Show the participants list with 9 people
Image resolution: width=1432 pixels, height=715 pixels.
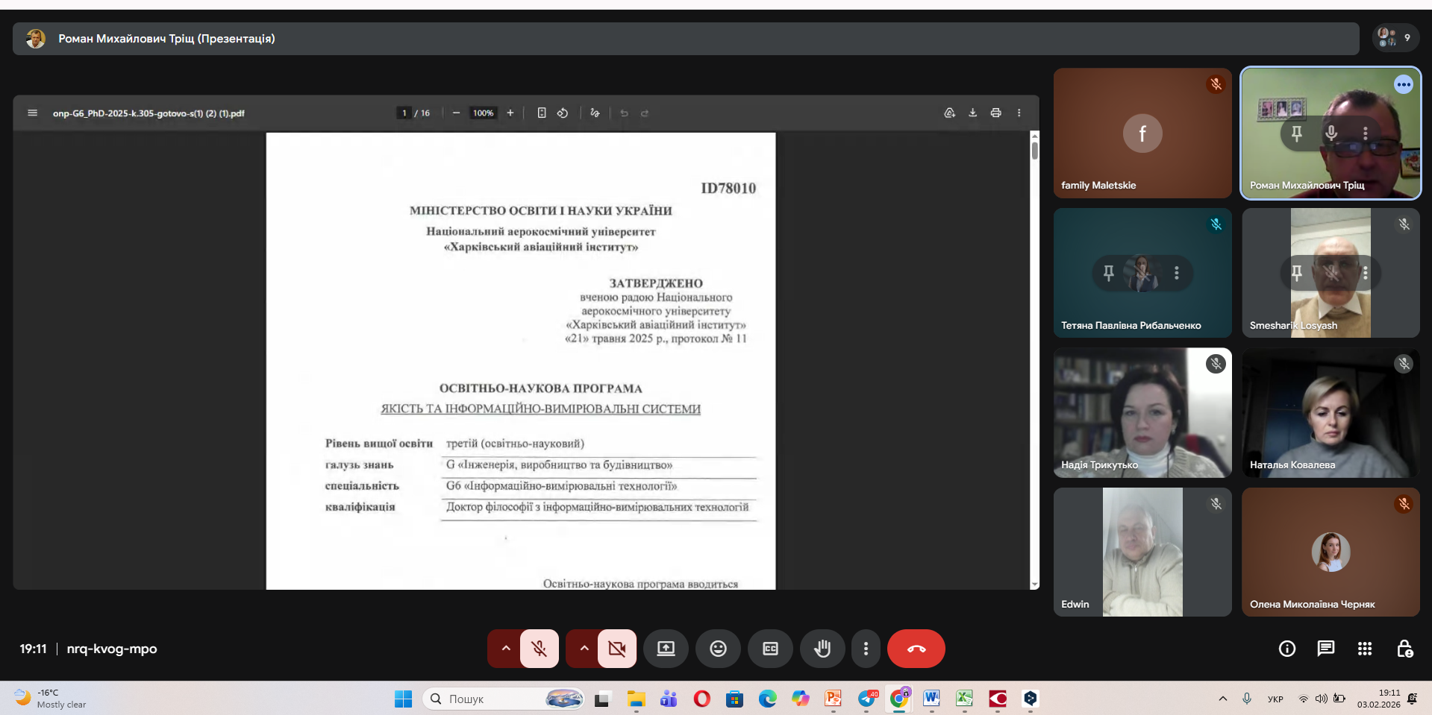(1394, 38)
